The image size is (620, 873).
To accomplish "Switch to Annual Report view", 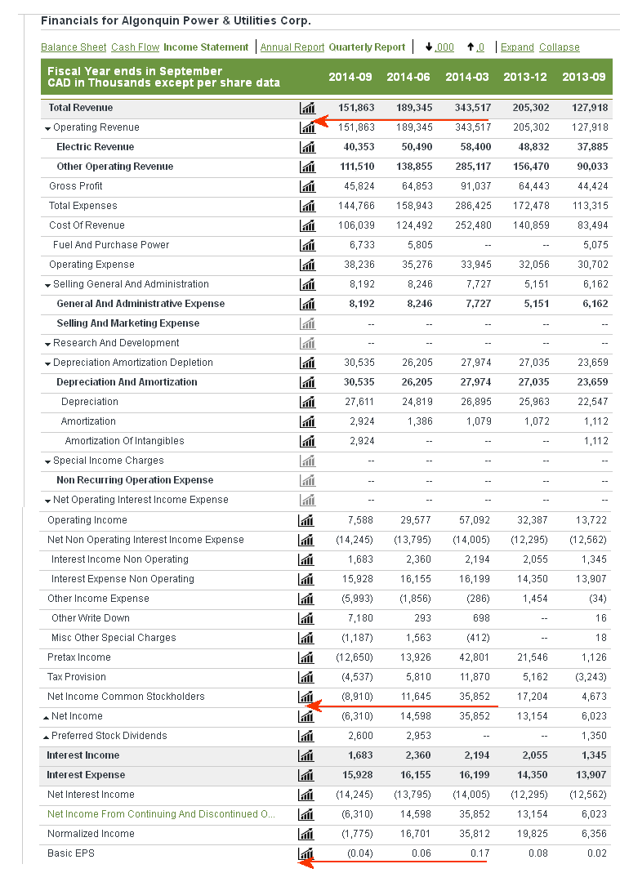I will click(x=292, y=47).
